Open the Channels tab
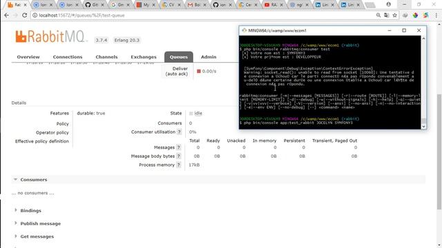 (x=106, y=56)
